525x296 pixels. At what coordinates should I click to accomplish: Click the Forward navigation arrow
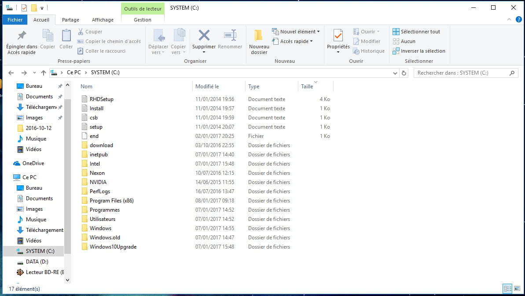point(24,73)
